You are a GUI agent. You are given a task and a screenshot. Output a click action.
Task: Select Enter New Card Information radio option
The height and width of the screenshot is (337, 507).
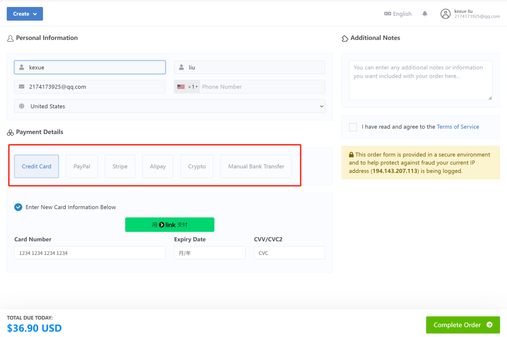tap(18, 207)
